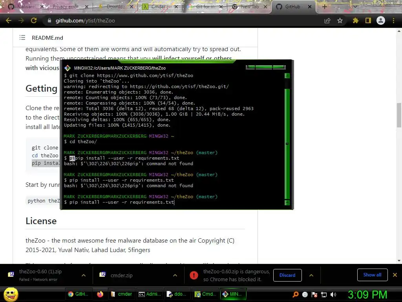This screenshot has height=302, width=402.
Task: Switch to the Git for Windows tab
Action: pyautogui.click(x=204, y=7)
